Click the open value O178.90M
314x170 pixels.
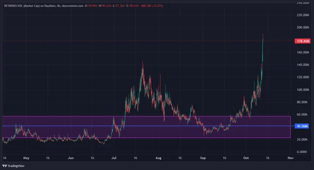click(91, 6)
